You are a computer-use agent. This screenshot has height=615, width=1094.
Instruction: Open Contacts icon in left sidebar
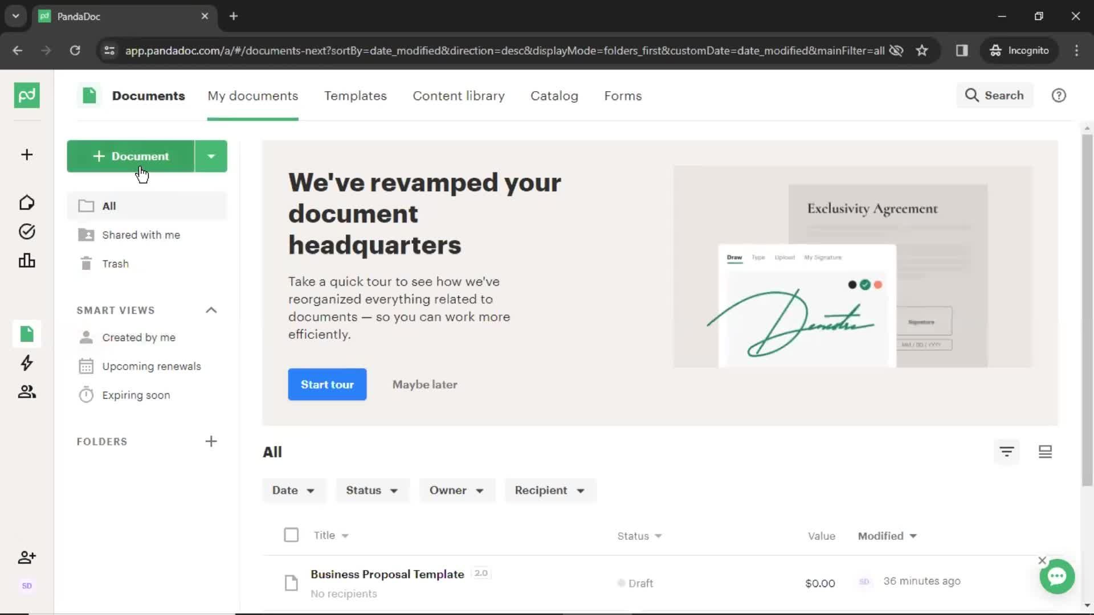coord(26,391)
